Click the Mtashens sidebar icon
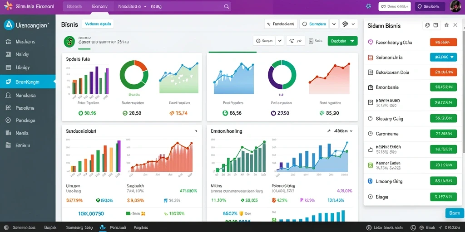Screen dimensions: 465x232 [x=8, y=42]
